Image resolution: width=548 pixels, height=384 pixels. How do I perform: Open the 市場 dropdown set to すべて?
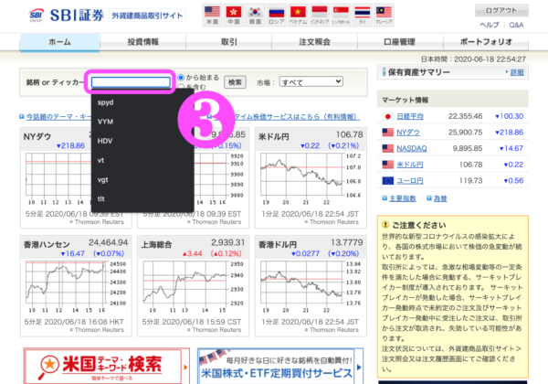coord(311,82)
